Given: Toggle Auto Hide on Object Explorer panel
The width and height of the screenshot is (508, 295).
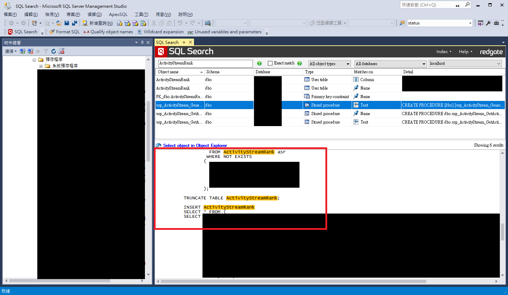Looking at the screenshot, I should [x=142, y=42].
